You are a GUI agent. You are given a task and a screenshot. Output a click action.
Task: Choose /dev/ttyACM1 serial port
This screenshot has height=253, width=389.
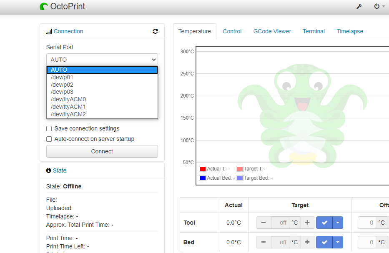tap(102, 107)
